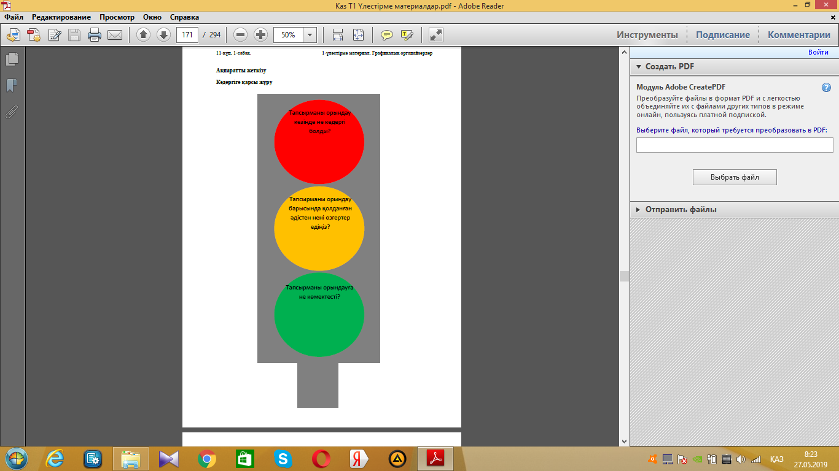Screen dimensions: 839x471
Task: Go to next page with down arrow
Action: [163, 35]
